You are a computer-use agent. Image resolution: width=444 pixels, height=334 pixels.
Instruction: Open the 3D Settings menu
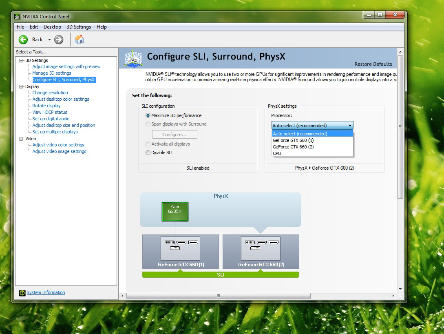click(79, 27)
